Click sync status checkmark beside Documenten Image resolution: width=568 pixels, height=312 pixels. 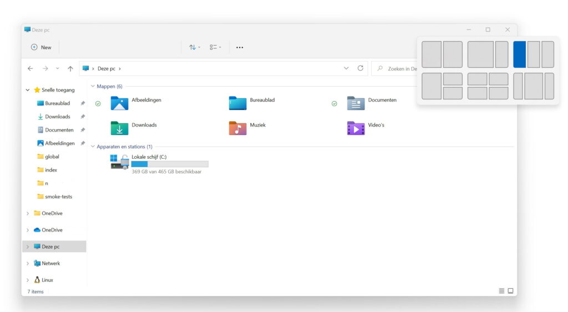[x=334, y=104]
